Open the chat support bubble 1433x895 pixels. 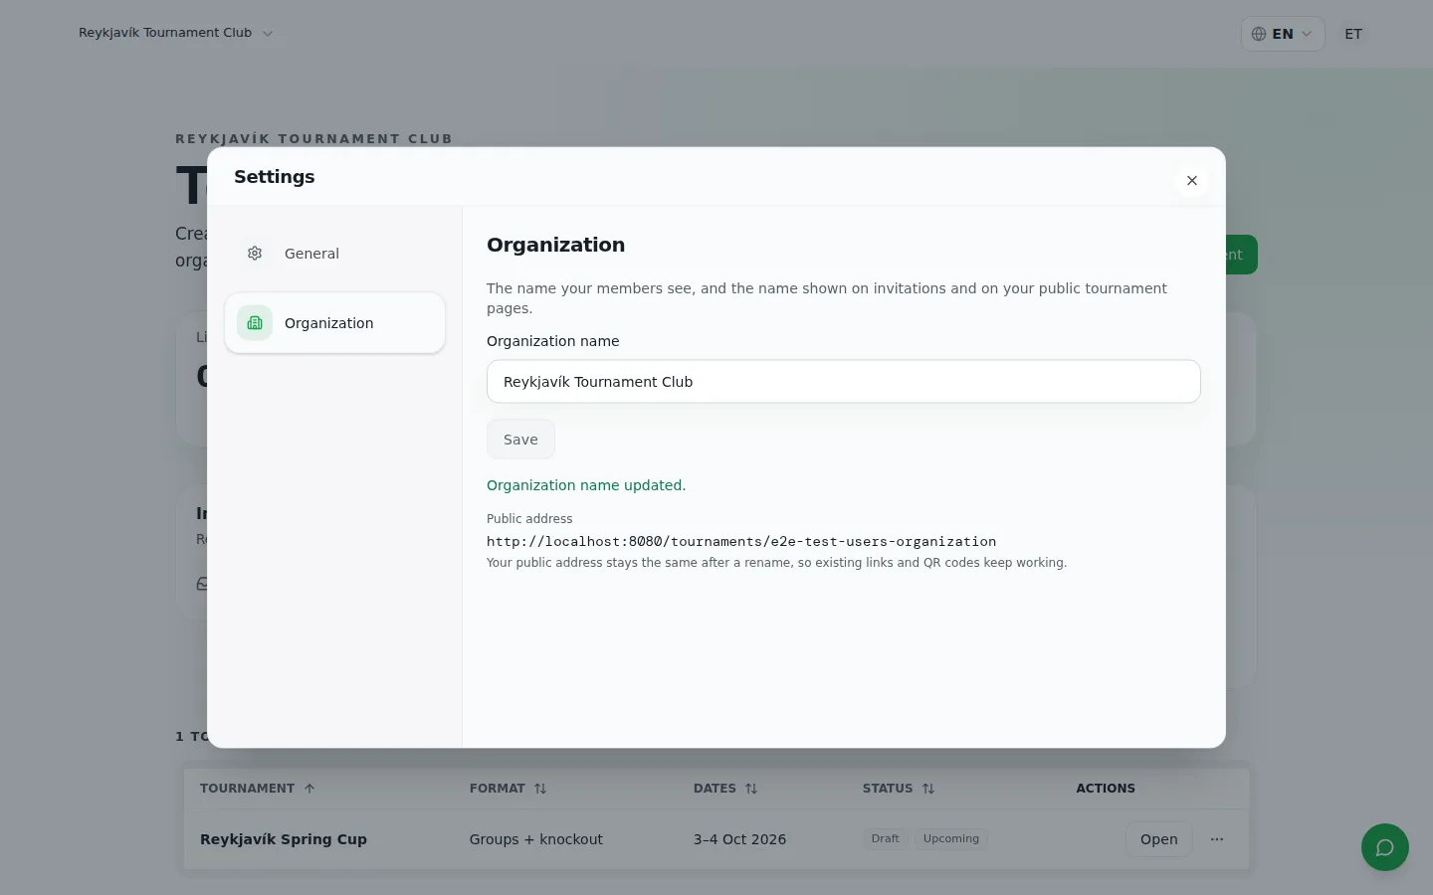pyautogui.click(x=1384, y=847)
